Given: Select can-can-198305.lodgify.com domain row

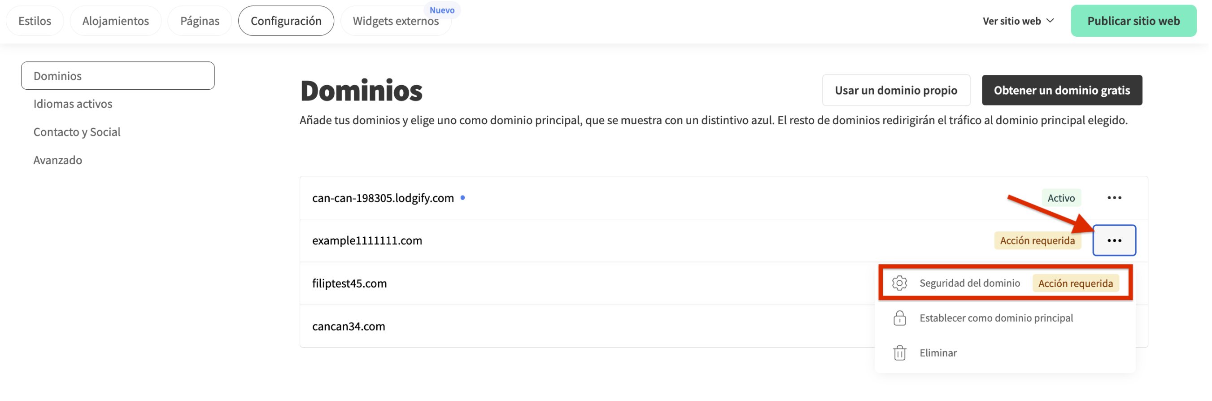Looking at the screenshot, I should 723,198.
